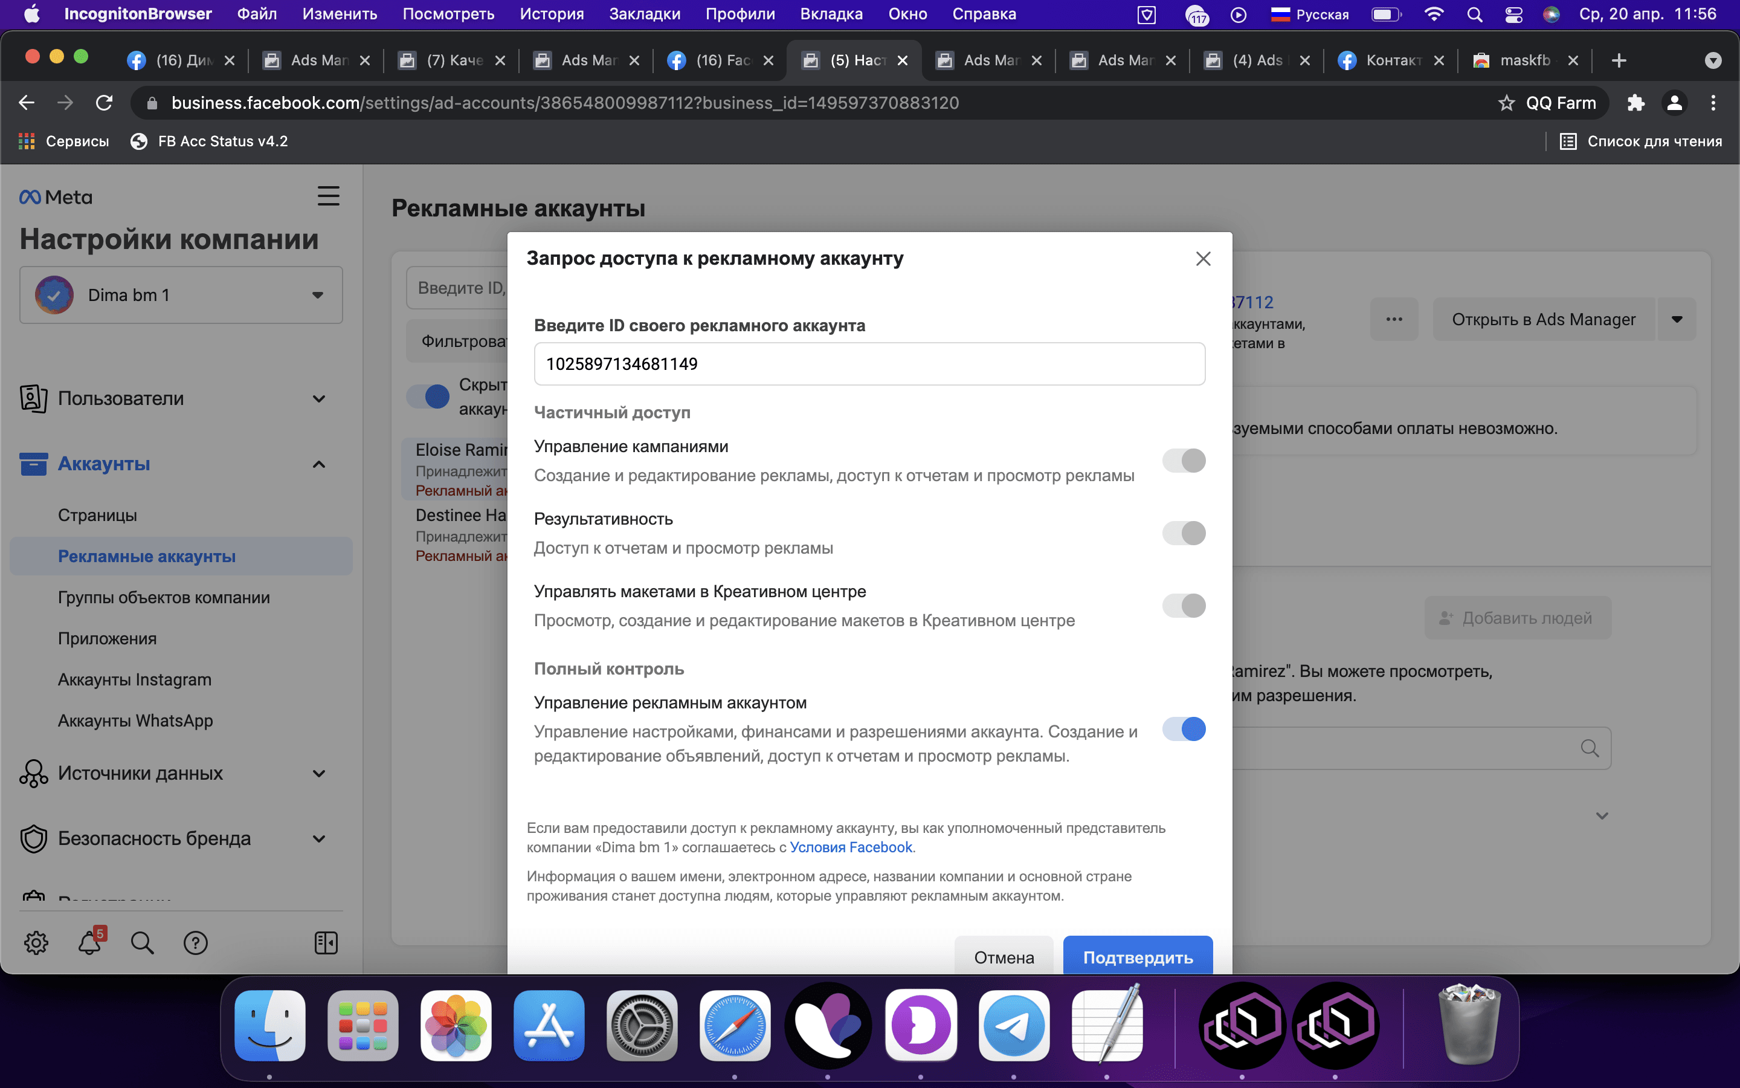Open dropdown arrow beside Открыть в Ads Manager
Screen dimensions: 1740x1088
click(1677, 320)
